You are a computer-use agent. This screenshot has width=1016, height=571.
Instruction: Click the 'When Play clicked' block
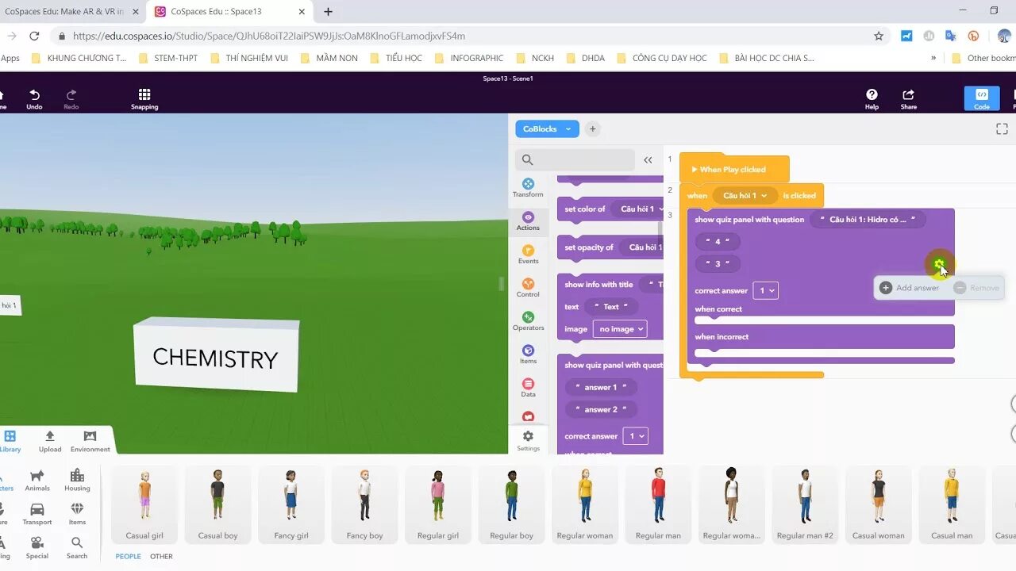tap(734, 169)
